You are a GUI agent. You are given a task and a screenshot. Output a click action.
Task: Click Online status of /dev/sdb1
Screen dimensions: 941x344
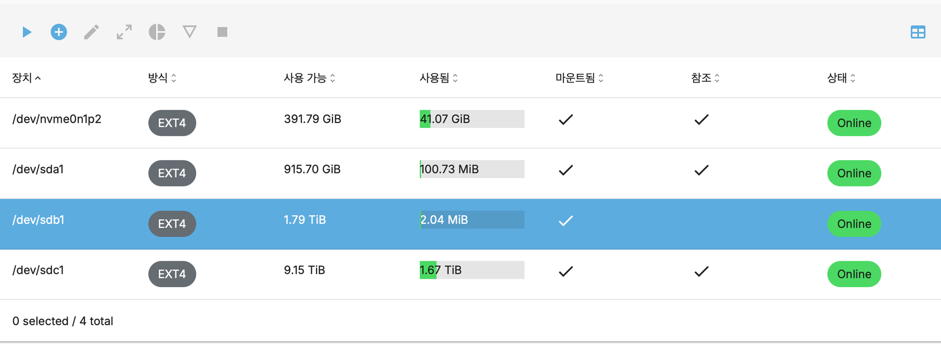coord(854,224)
